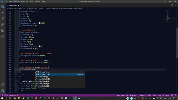The height and width of the screenshot is (100, 178).
Task: Click the split editor icon
Action: click(x=172, y=5)
